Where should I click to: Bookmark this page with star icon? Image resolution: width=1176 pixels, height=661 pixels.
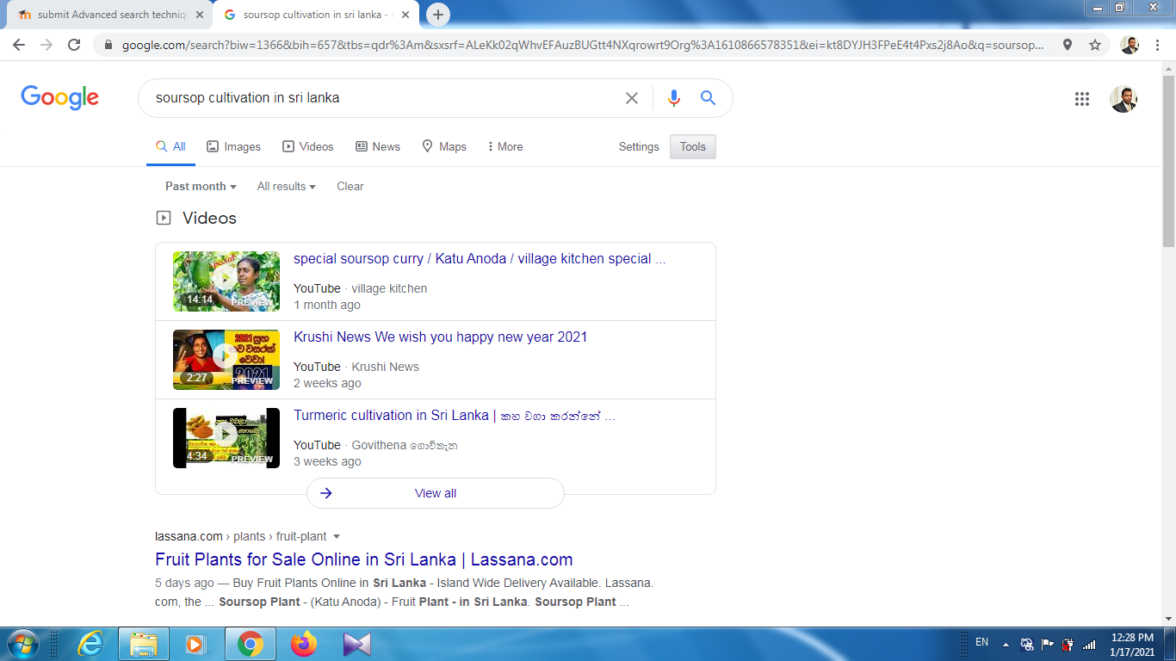[x=1095, y=45]
